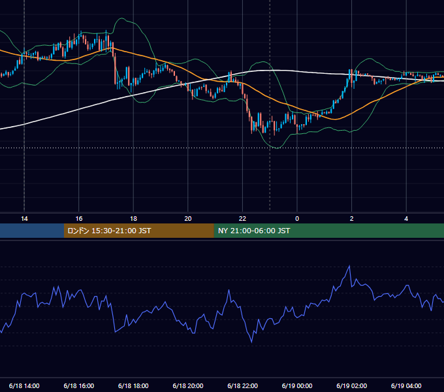Click the 6/18 18:00 time label

coord(133,385)
